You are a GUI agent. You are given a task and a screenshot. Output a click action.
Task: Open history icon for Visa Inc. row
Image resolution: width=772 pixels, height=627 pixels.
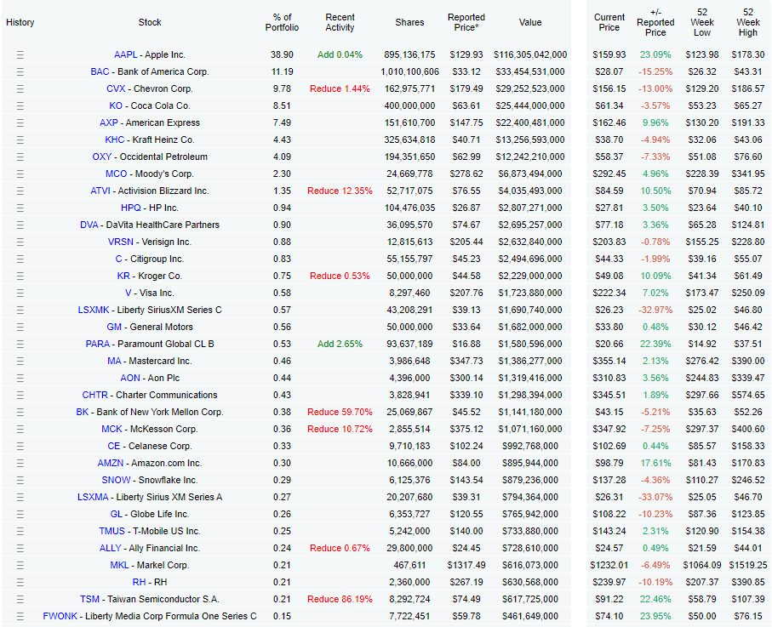pyautogui.click(x=20, y=294)
